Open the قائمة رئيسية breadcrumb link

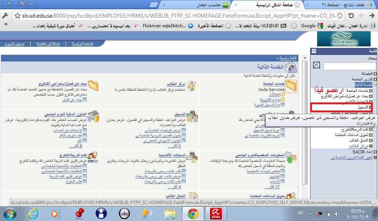tap(288, 58)
